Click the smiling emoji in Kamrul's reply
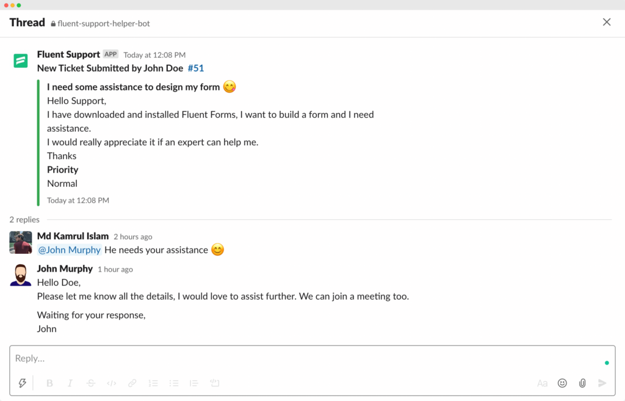 coord(218,250)
